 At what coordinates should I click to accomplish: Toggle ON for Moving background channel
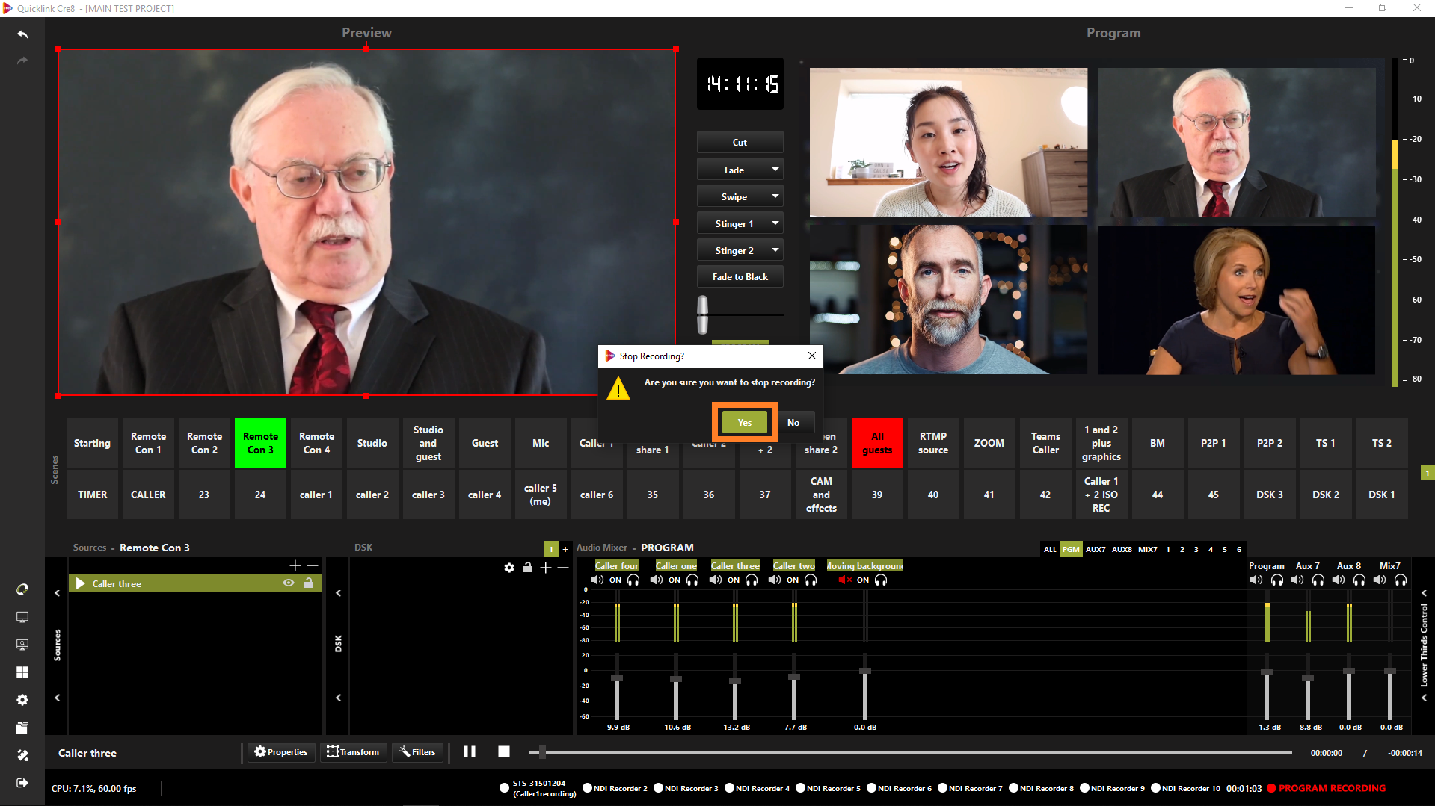pyautogui.click(x=863, y=580)
